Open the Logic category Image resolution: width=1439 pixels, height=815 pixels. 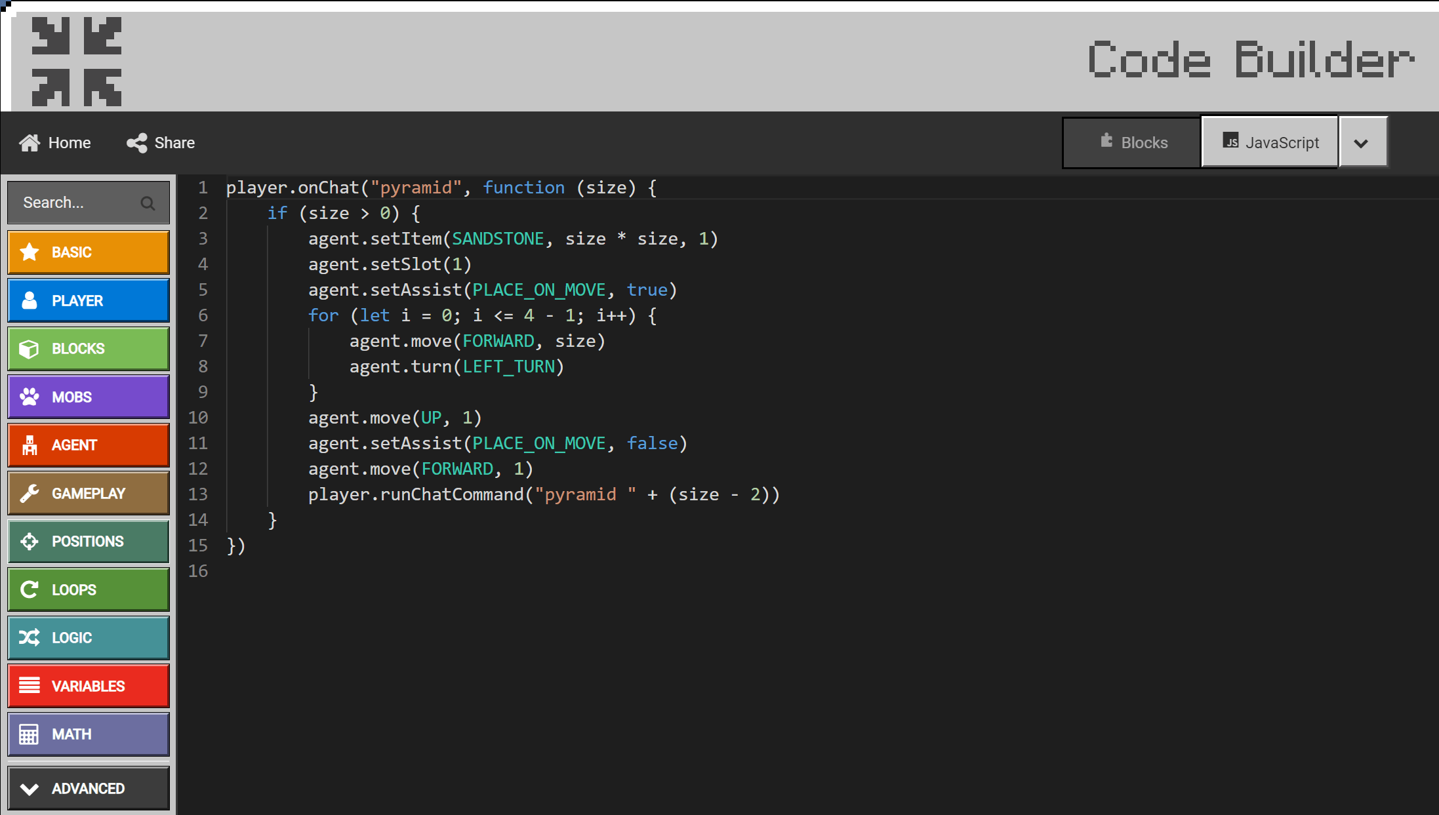pyautogui.click(x=88, y=638)
